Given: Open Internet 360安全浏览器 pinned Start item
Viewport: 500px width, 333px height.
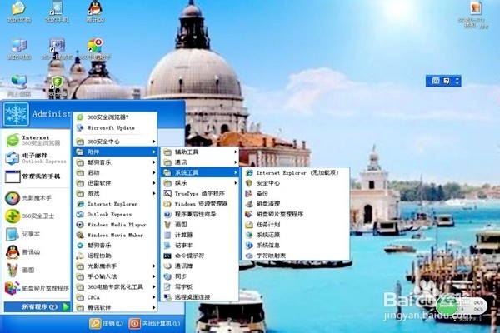Looking at the screenshot, I should point(37,140).
